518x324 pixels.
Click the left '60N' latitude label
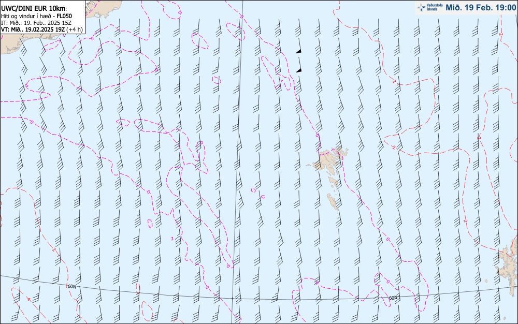tap(71, 287)
